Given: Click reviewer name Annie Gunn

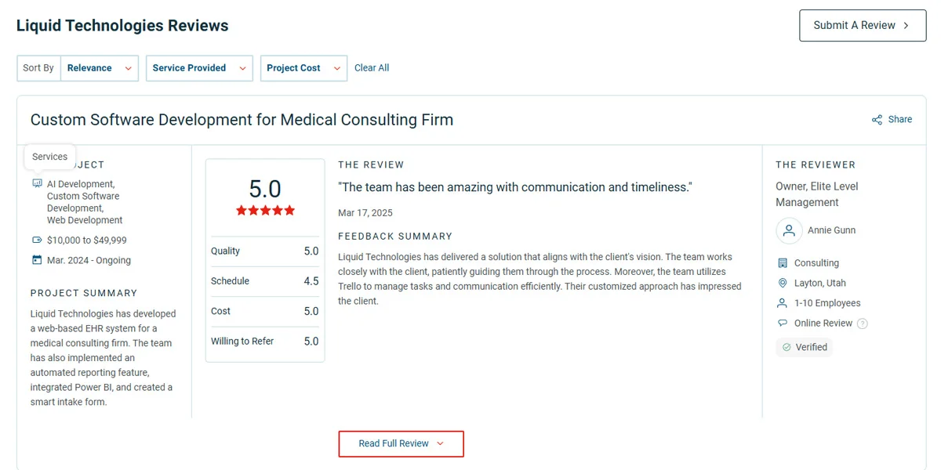Looking at the screenshot, I should [831, 230].
